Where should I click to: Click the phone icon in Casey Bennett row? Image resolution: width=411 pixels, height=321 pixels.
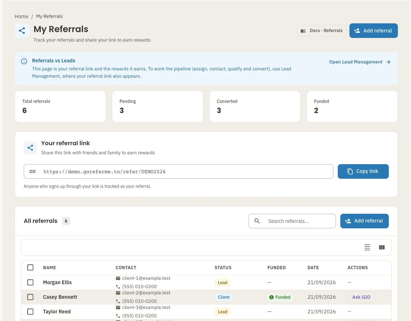[118, 301]
